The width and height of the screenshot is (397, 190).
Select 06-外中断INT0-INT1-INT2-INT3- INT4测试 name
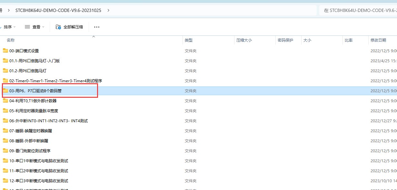pyautogui.click(x=49, y=121)
